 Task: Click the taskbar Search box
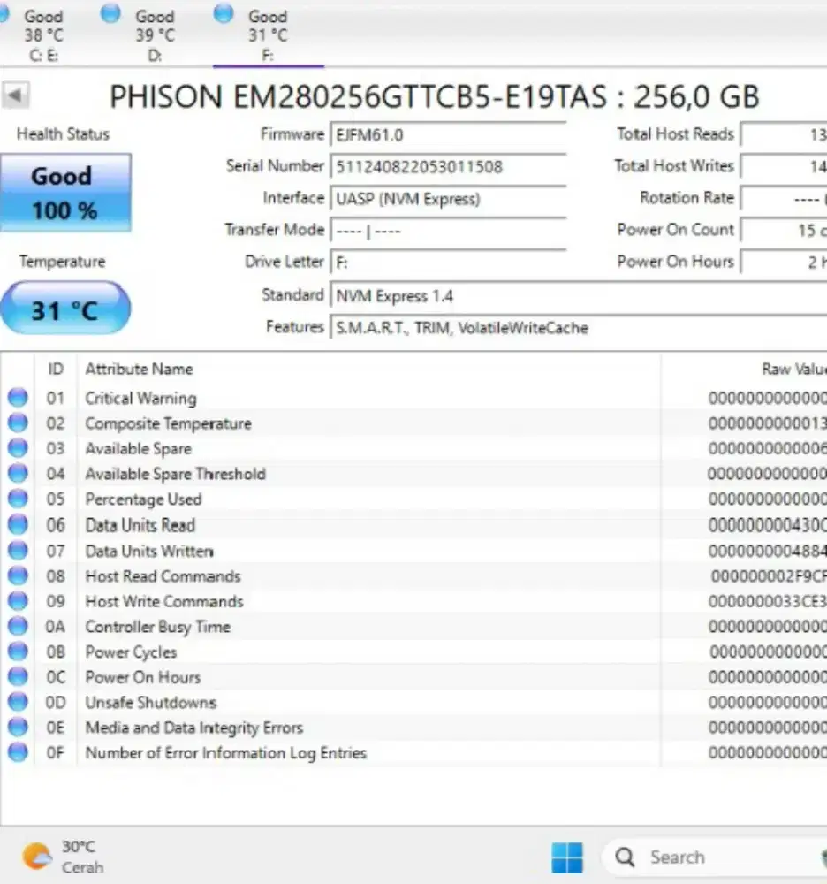pyautogui.click(x=716, y=857)
